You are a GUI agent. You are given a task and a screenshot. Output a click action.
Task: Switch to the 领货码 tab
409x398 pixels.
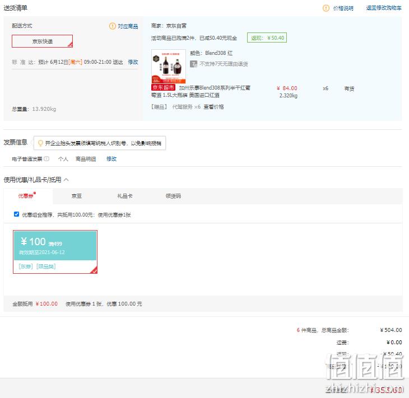click(x=173, y=196)
